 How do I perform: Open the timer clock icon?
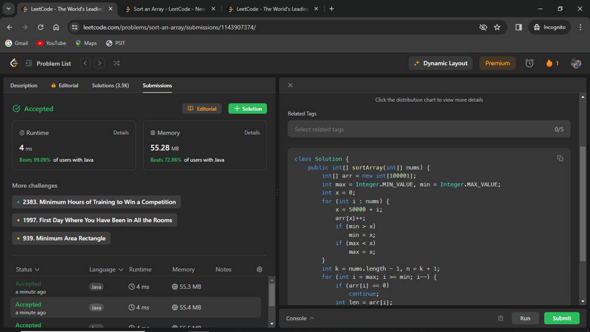click(x=529, y=63)
